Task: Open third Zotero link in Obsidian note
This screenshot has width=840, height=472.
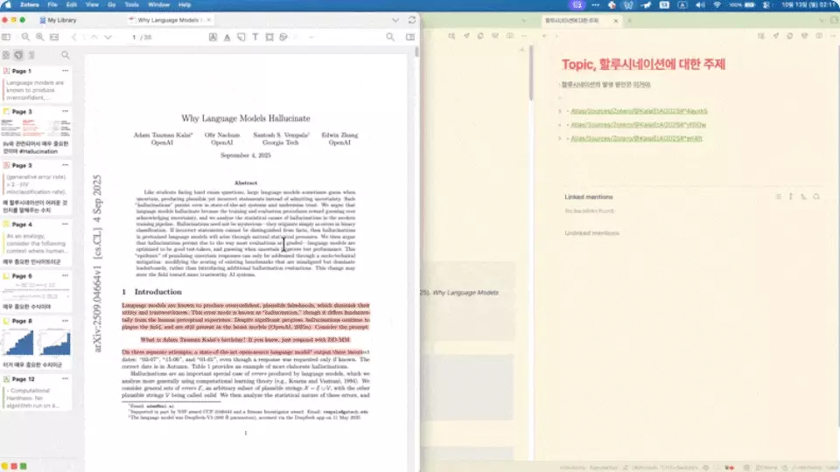Action: pyautogui.click(x=636, y=139)
